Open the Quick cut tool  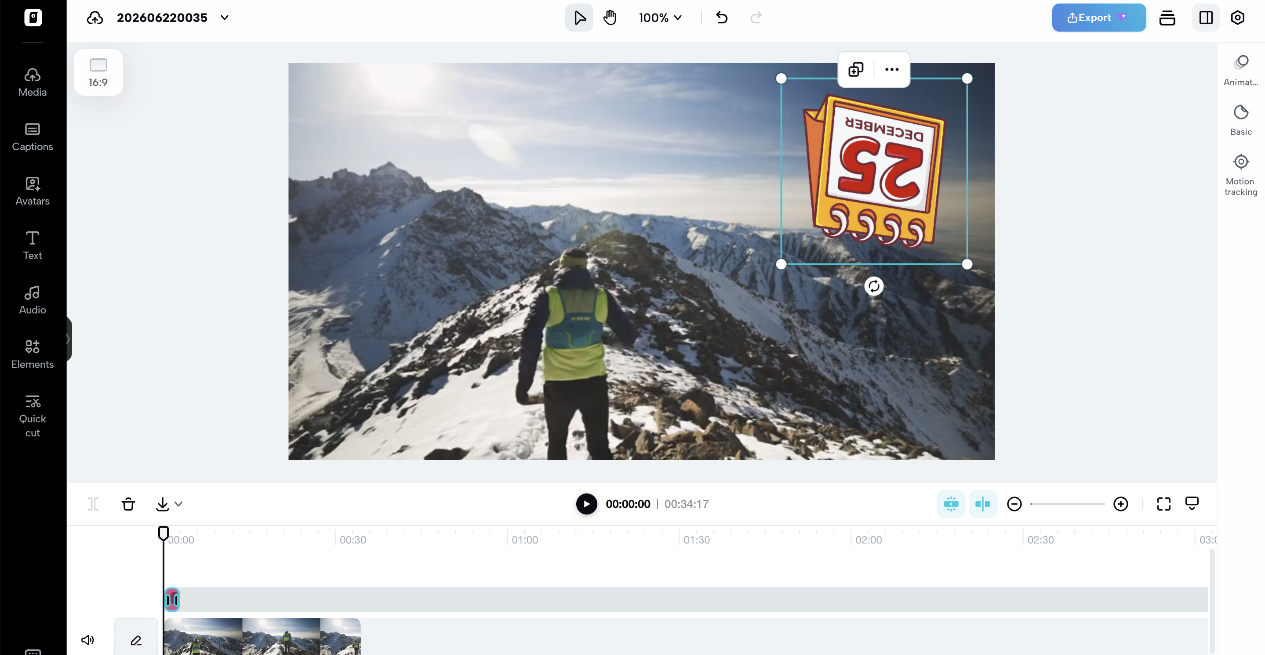(33, 416)
